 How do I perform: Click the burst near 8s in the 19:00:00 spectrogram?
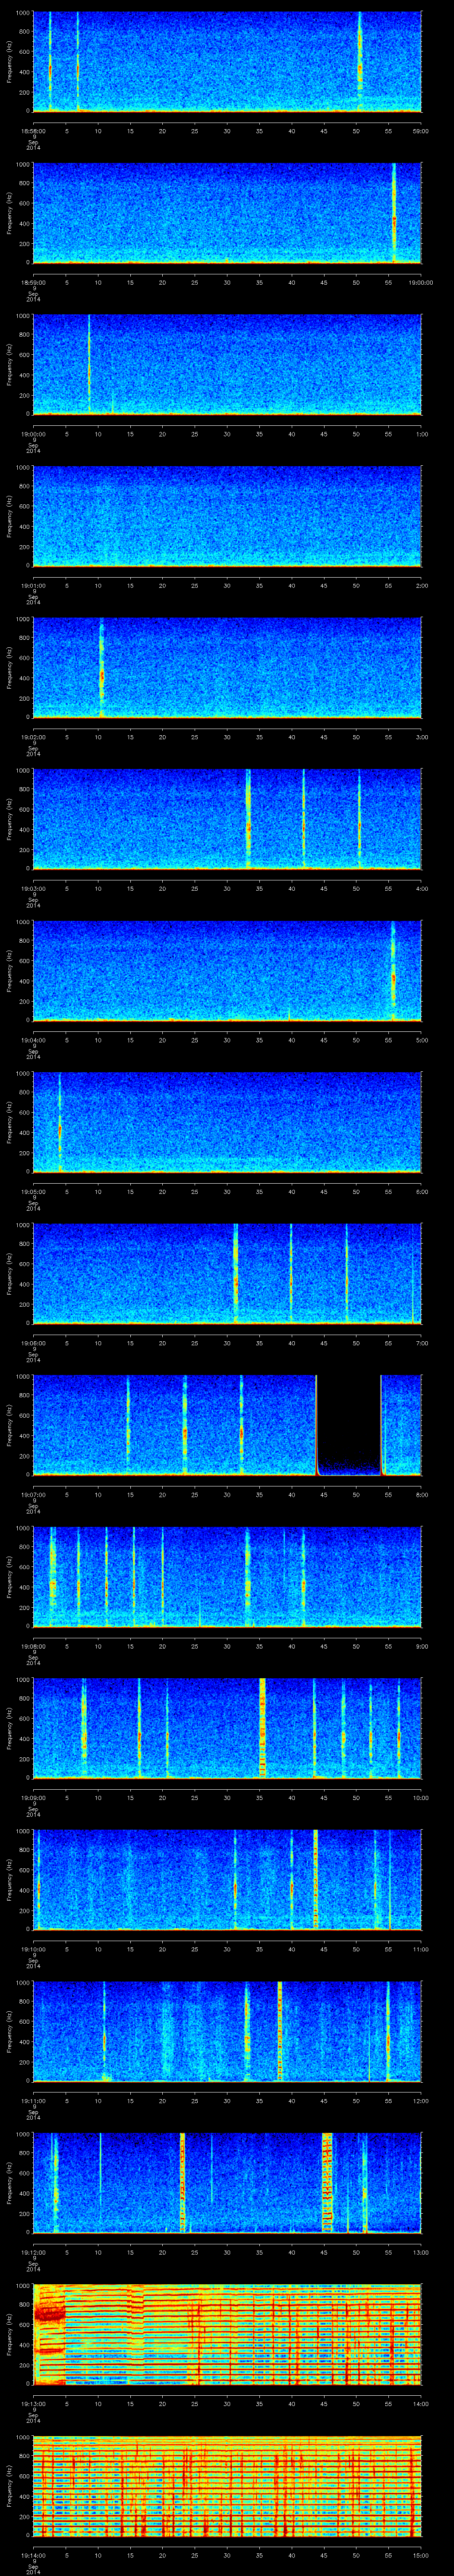click(x=89, y=365)
